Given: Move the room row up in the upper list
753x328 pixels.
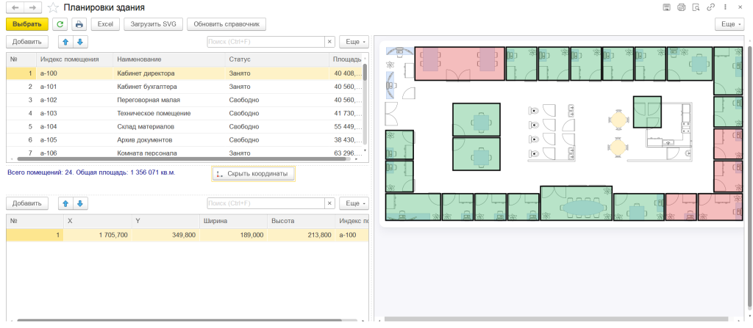Looking at the screenshot, I should click(x=65, y=42).
